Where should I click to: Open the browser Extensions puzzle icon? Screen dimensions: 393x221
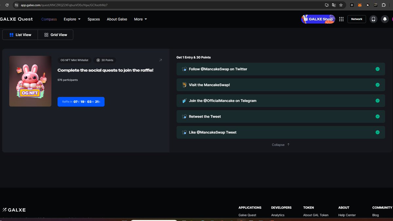[384, 5]
